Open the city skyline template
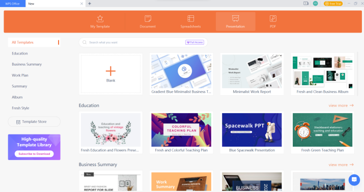The height and width of the screenshot is (192, 364). (322, 181)
